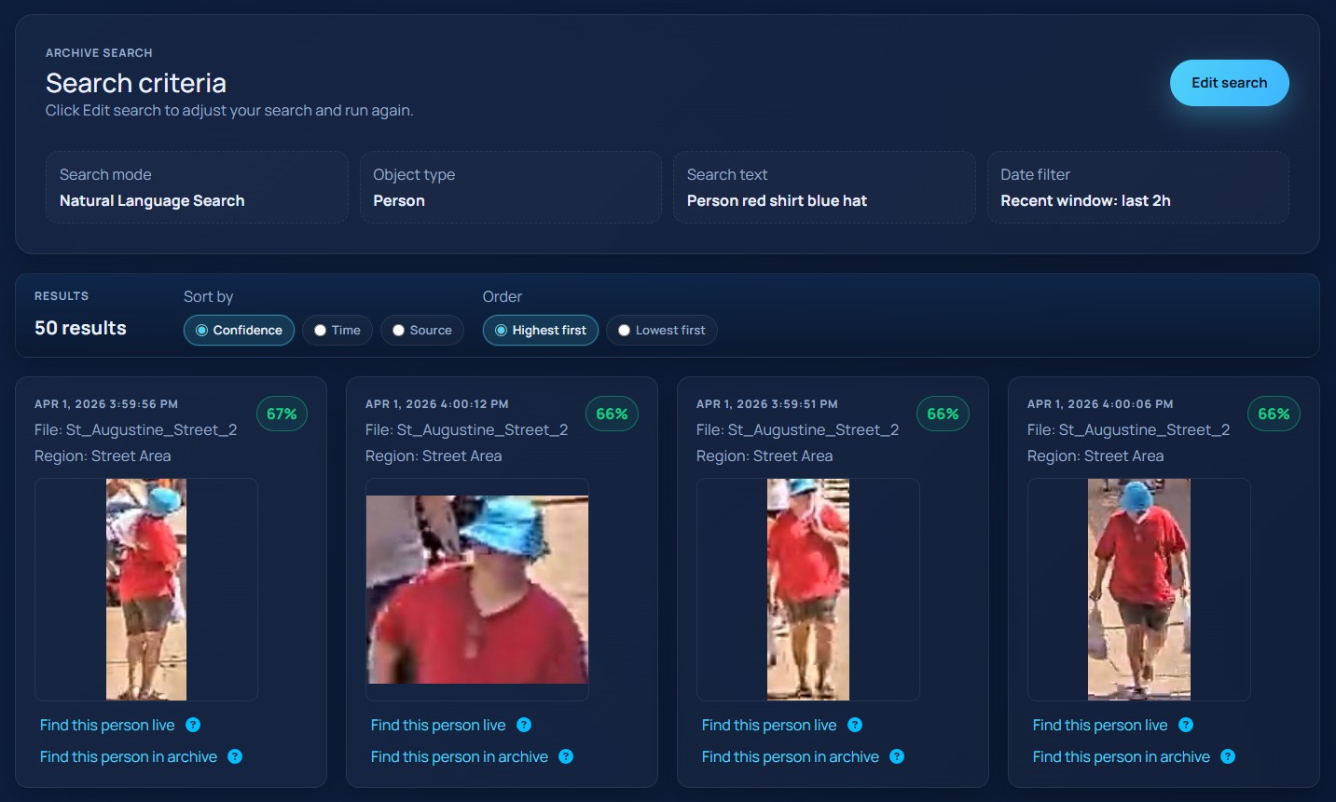Open "Find this person live" on the first result
Viewport: 1336px width, 802px height.
click(x=106, y=725)
